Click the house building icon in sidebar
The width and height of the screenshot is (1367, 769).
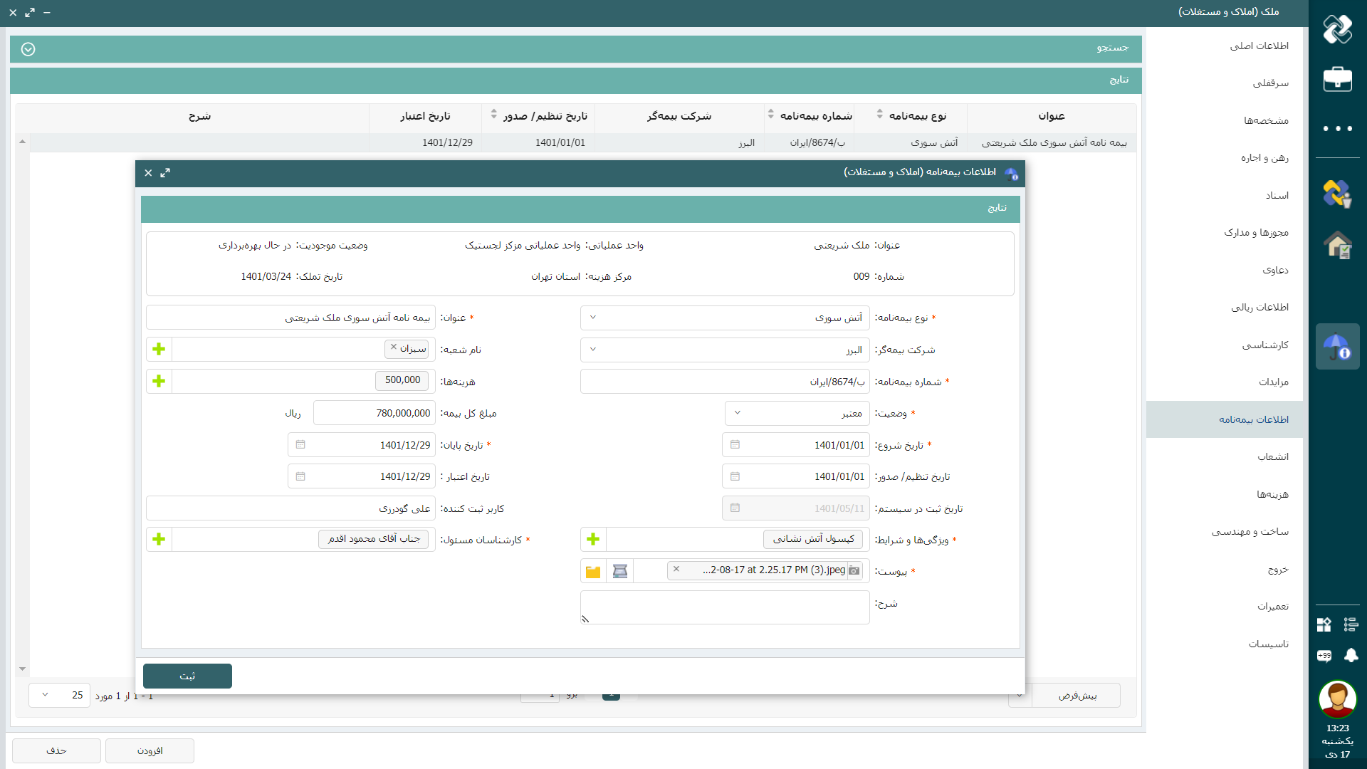point(1337,245)
